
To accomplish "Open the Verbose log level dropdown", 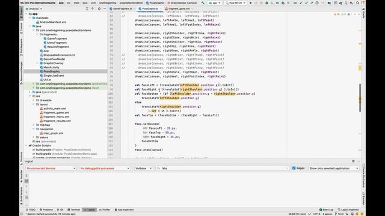I will (x=143, y=169).
